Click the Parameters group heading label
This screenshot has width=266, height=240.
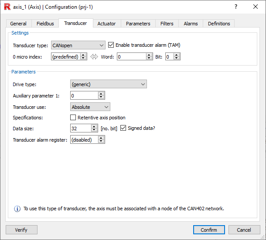pos(24,72)
